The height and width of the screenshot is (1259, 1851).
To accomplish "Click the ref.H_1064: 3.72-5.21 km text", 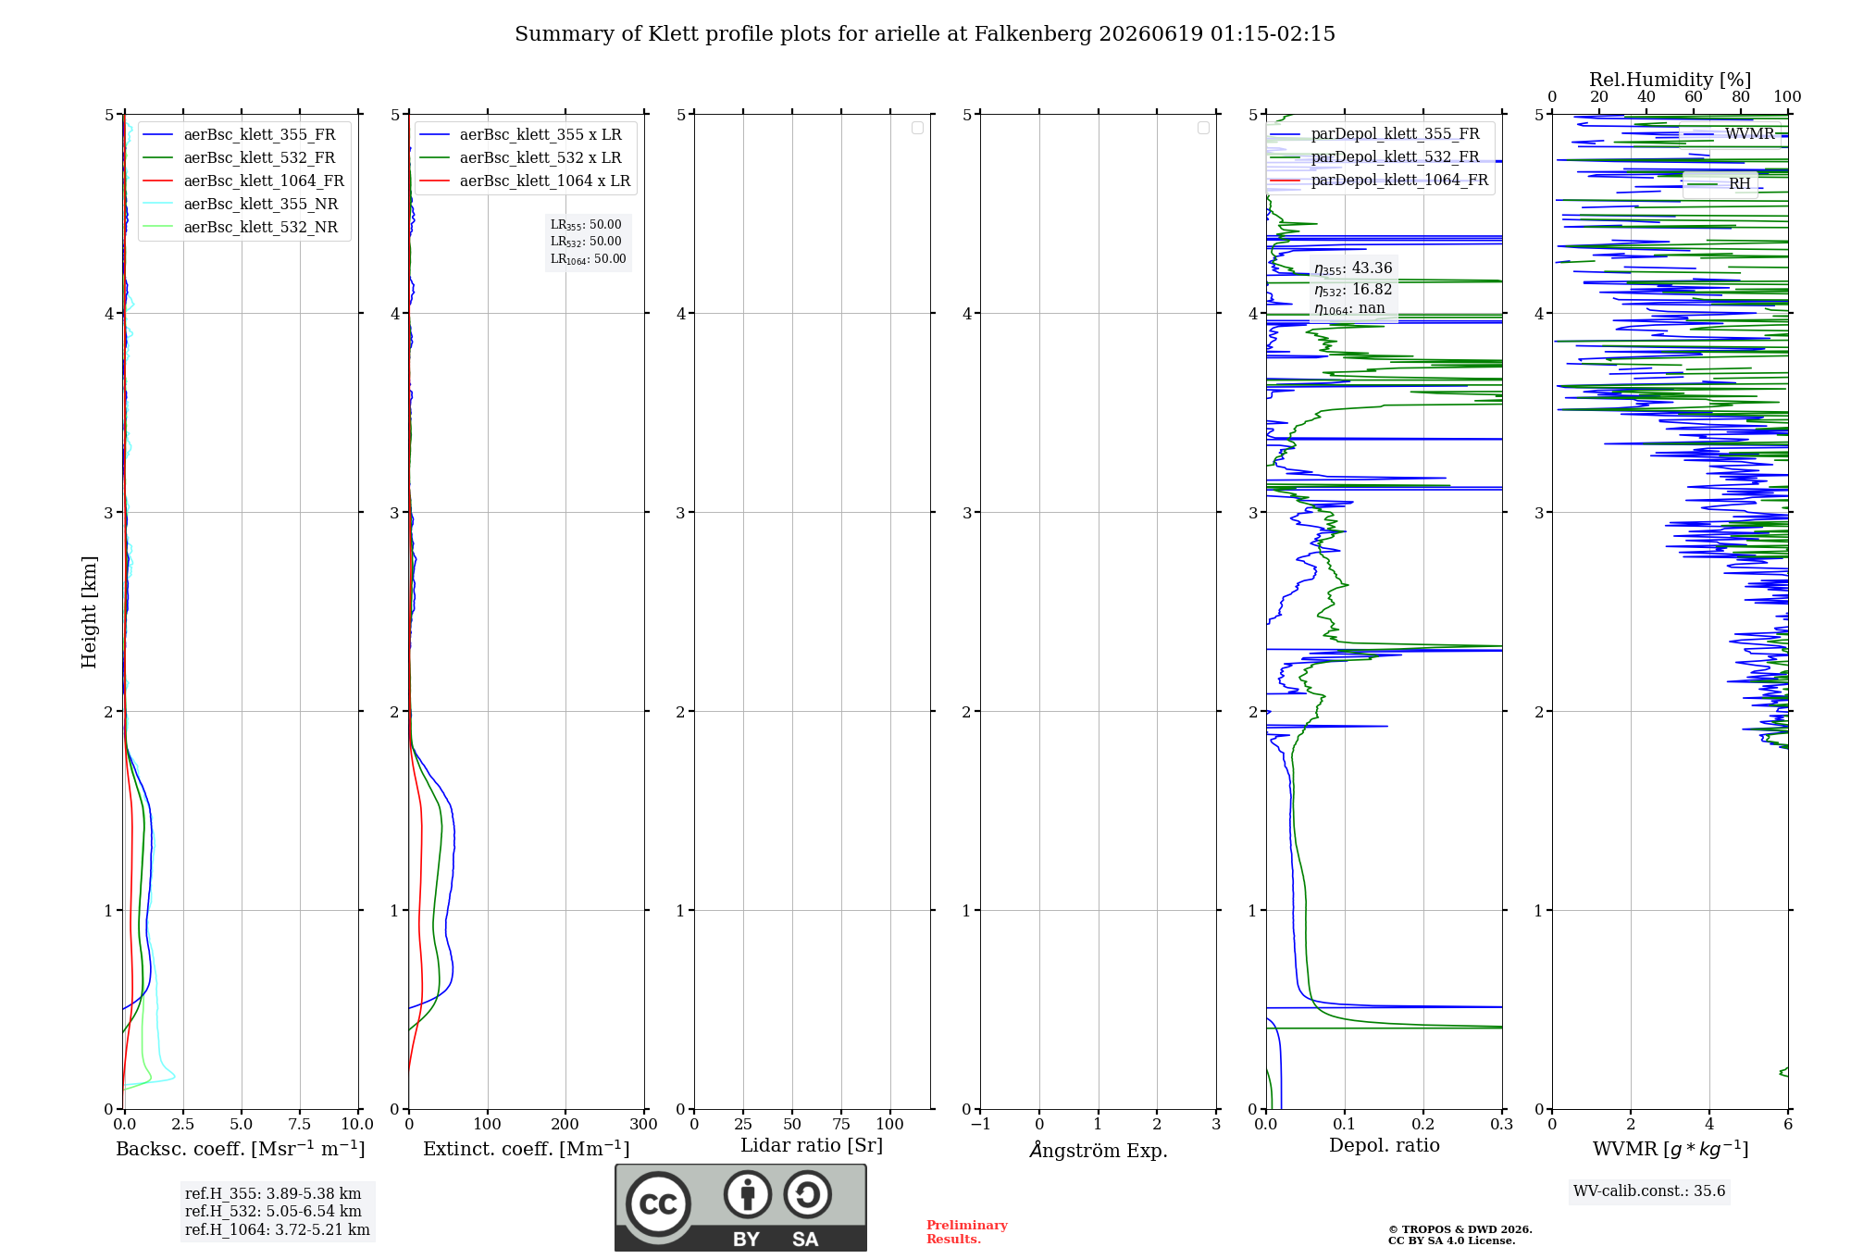I will [x=278, y=1230].
